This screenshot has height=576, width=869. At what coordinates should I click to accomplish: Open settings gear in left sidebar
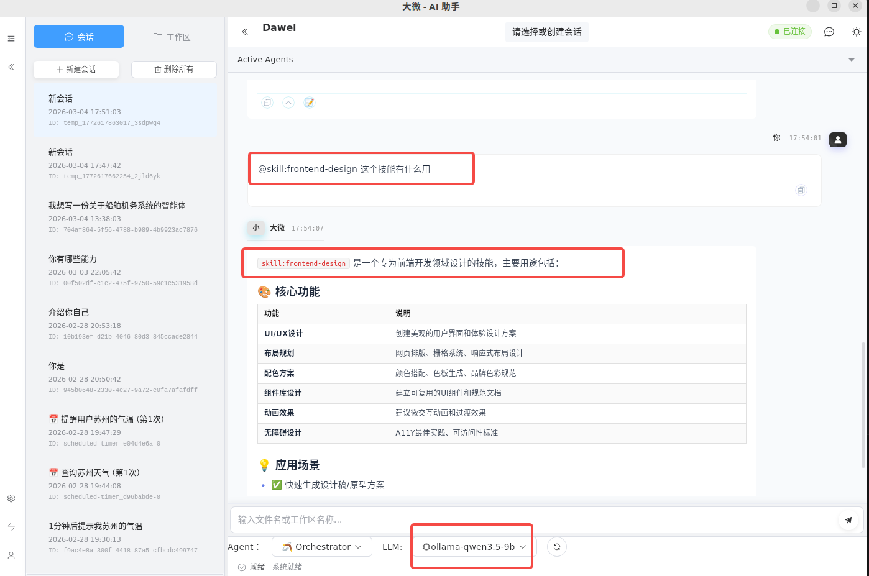pyautogui.click(x=11, y=498)
